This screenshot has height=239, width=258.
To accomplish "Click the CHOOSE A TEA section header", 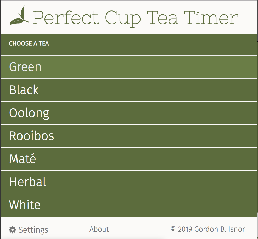I will pyautogui.click(x=29, y=44).
